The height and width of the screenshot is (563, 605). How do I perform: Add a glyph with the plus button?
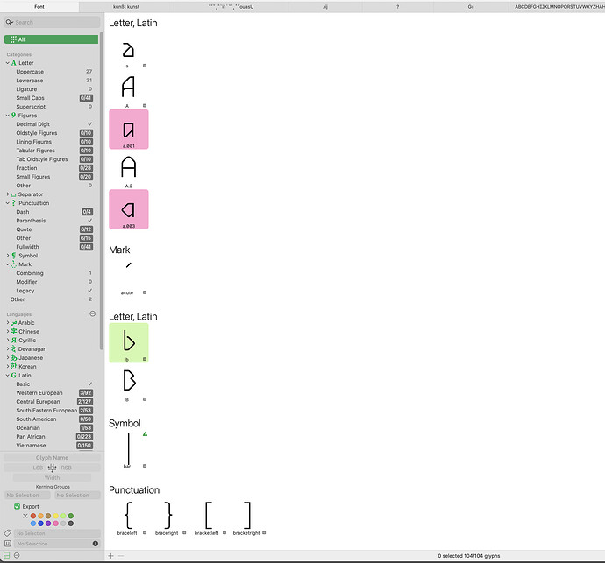pyautogui.click(x=110, y=556)
